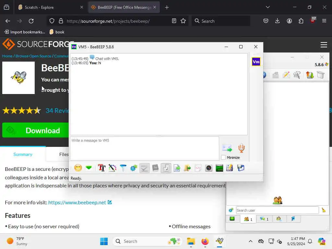Open the https://www.beebeep.net link

(77, 202)
